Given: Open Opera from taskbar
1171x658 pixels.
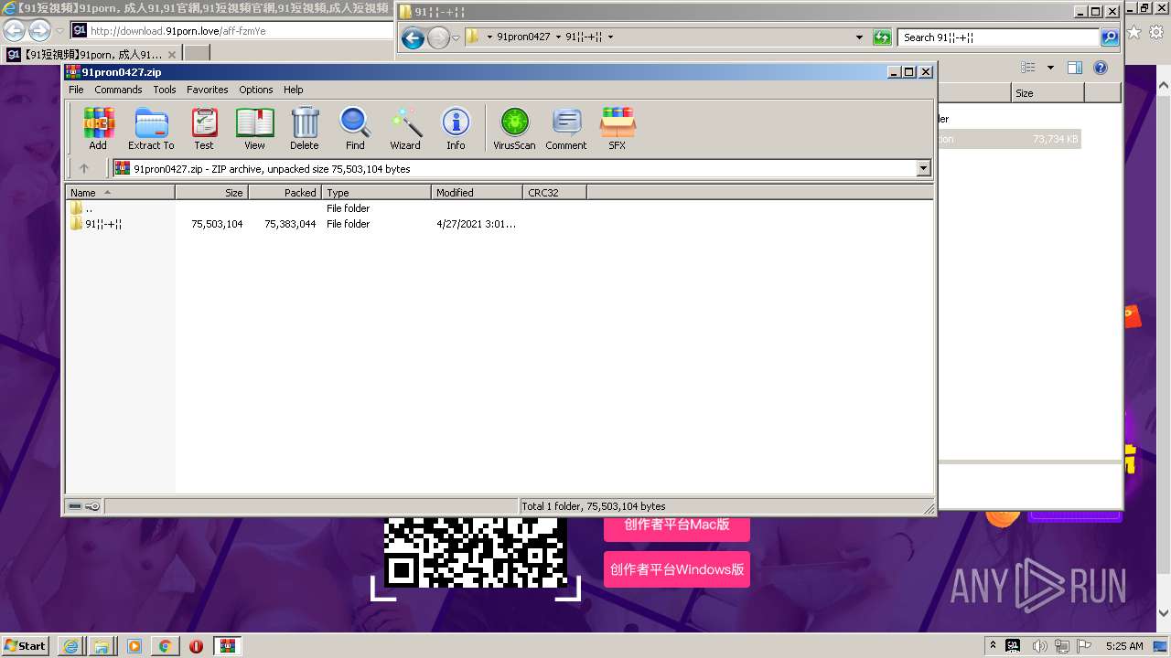Looking at the screenshot, I should (196, 645).
